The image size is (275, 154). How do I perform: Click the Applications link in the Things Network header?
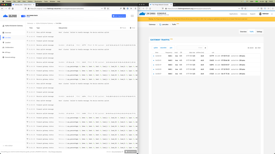233,14
